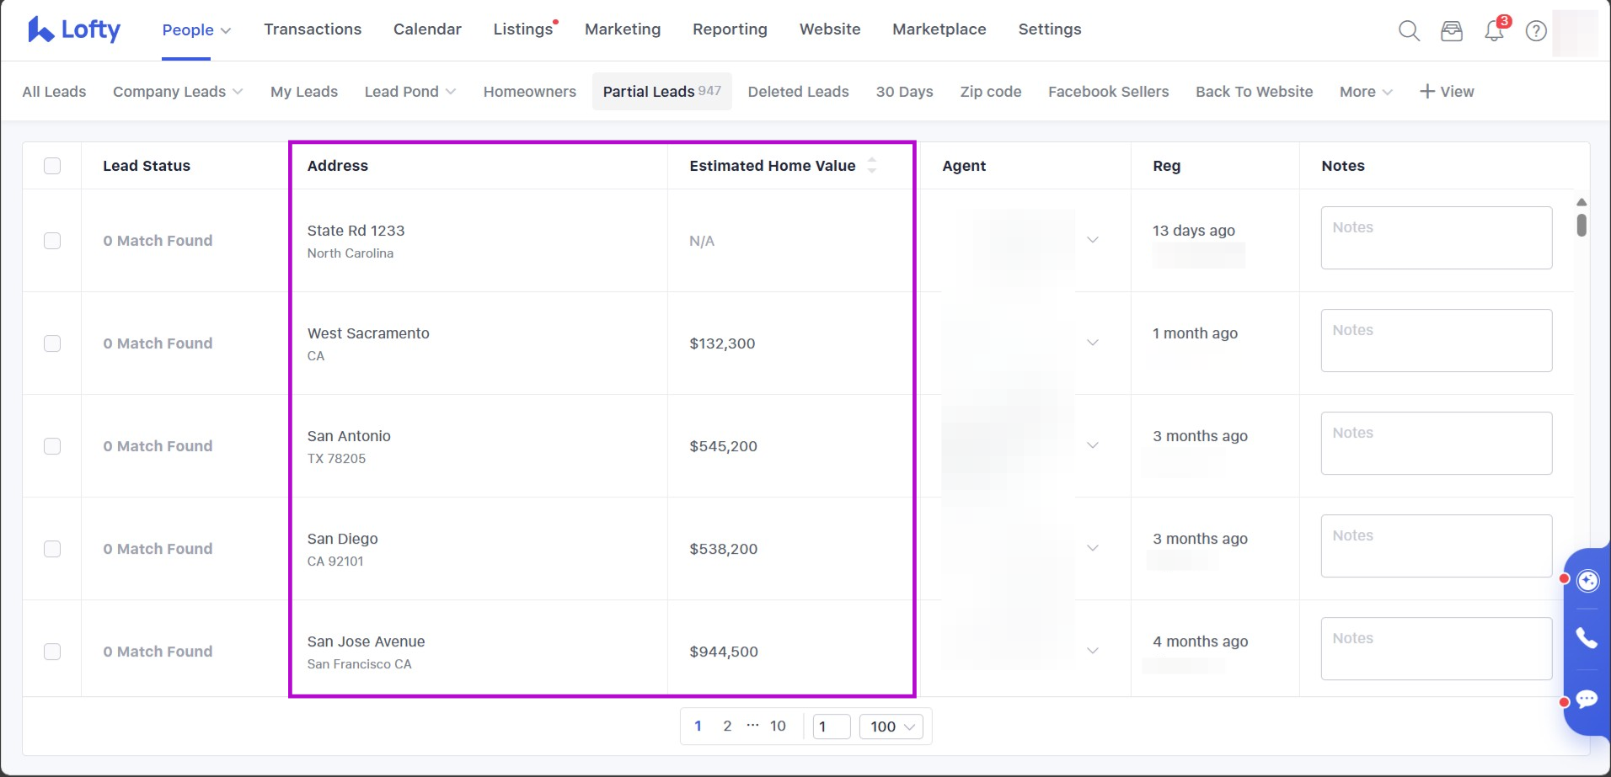The height and width of the screenshot is (777, 1611).
Task: Open the page size 100 dropdown
Action: point(891,726)
